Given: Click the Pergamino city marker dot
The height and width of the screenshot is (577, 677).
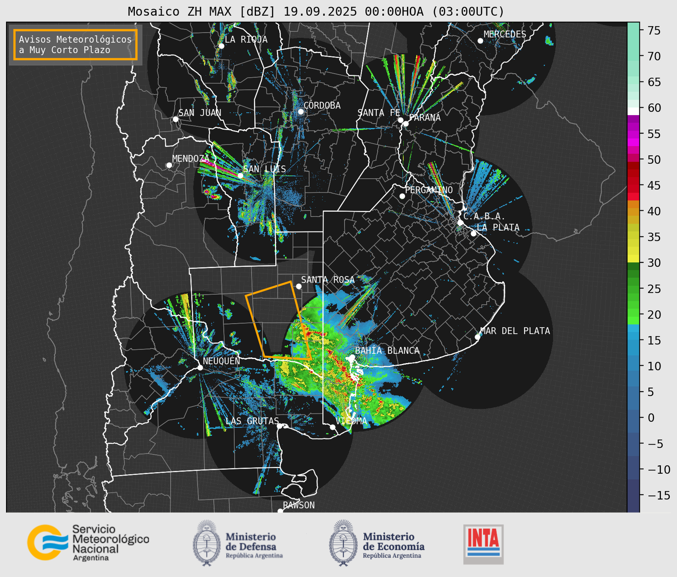Looking at the screenshot, I should point(402,196).
